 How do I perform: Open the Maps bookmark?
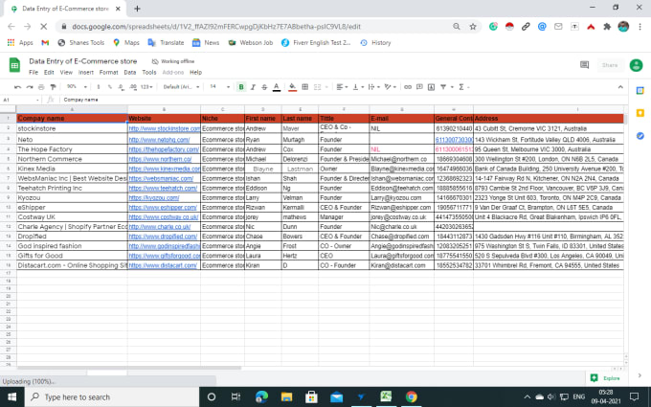tap(126, 43)
